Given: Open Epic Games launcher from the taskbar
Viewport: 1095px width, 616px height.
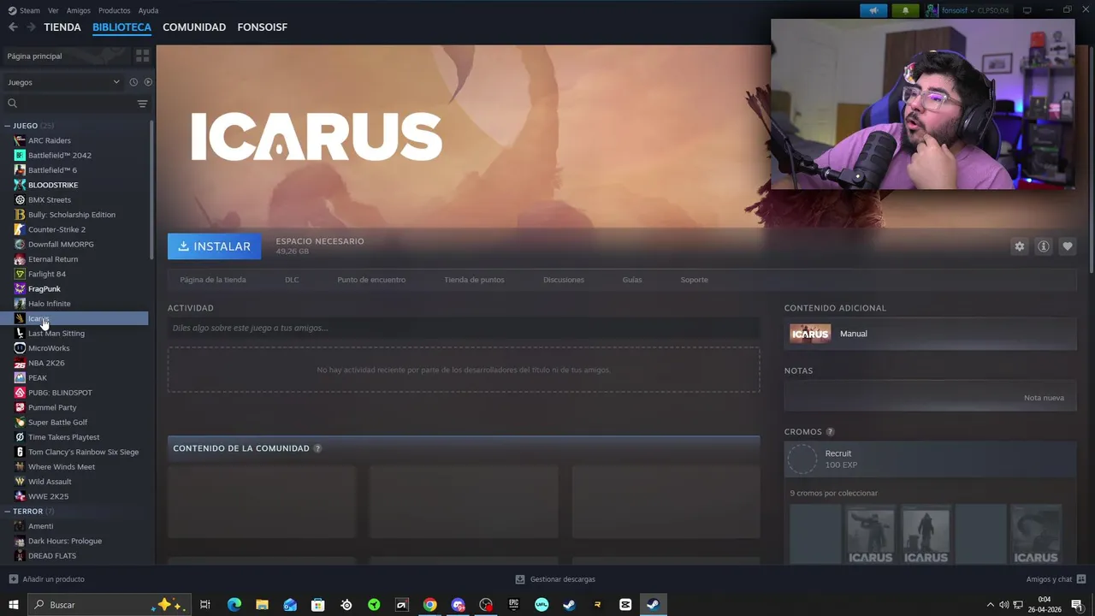Looking at the screenshot, I should [x=513, y=605].
